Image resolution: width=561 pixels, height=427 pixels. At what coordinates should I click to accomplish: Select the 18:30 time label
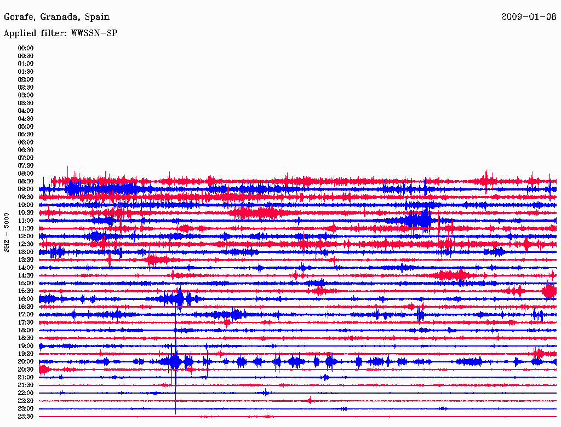(x=25, y=338)
